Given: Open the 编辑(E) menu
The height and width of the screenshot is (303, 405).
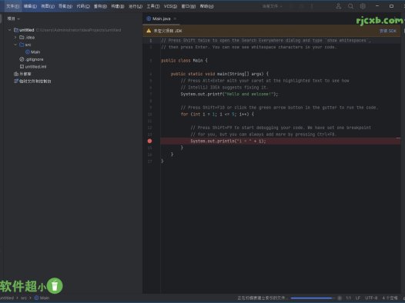Looking at the screenshot, I should [x=30, y=6].
